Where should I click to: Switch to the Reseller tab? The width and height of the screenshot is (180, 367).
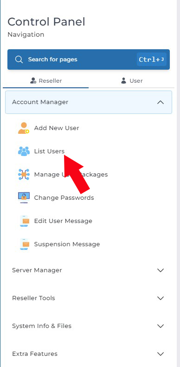[46, 81]
